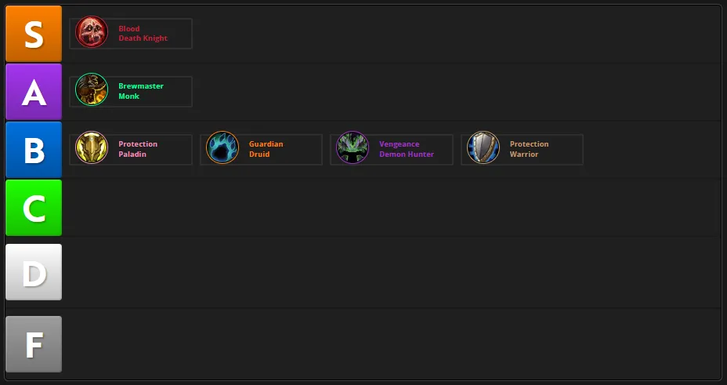Click the green C tier label

pos(34,208)
